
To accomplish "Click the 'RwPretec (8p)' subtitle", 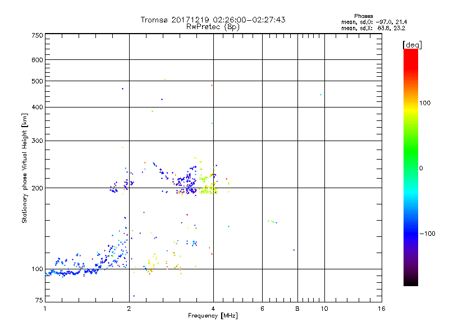I will [213, 27].
